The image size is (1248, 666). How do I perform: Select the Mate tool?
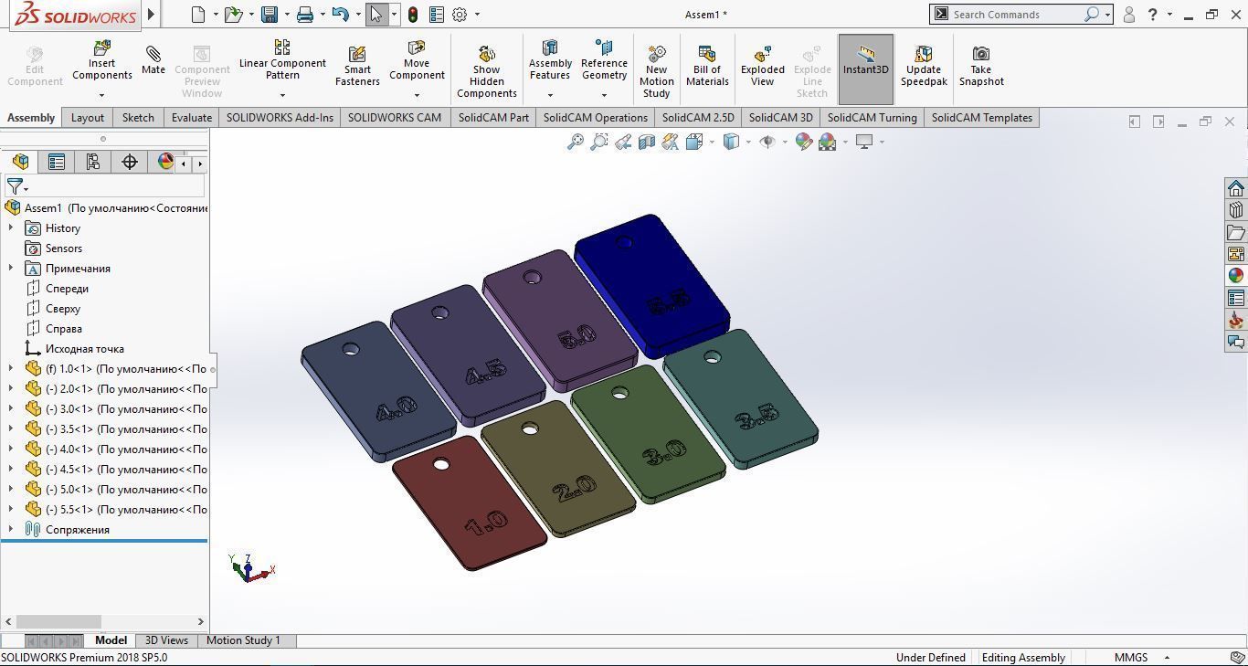(x=153, y=60)
